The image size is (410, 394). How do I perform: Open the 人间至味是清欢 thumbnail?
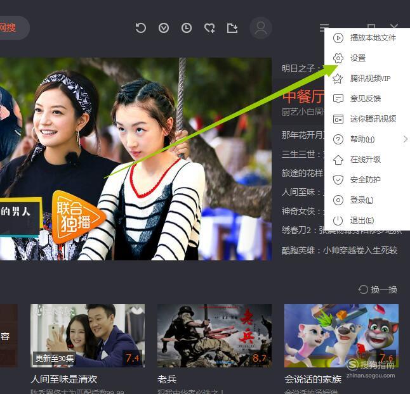tap(88, 336)
